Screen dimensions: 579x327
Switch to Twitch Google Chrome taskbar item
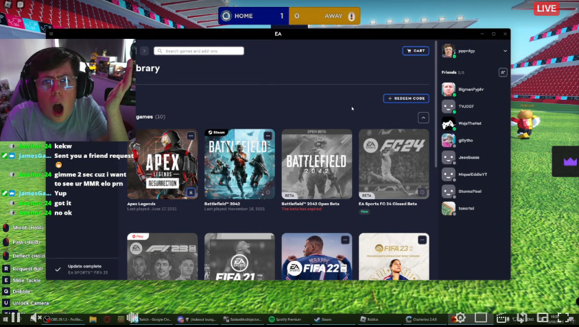point(152,319)
